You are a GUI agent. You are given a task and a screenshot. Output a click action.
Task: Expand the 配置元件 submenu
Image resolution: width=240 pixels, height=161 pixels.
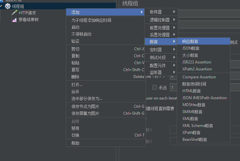click(x=161, y=65)
